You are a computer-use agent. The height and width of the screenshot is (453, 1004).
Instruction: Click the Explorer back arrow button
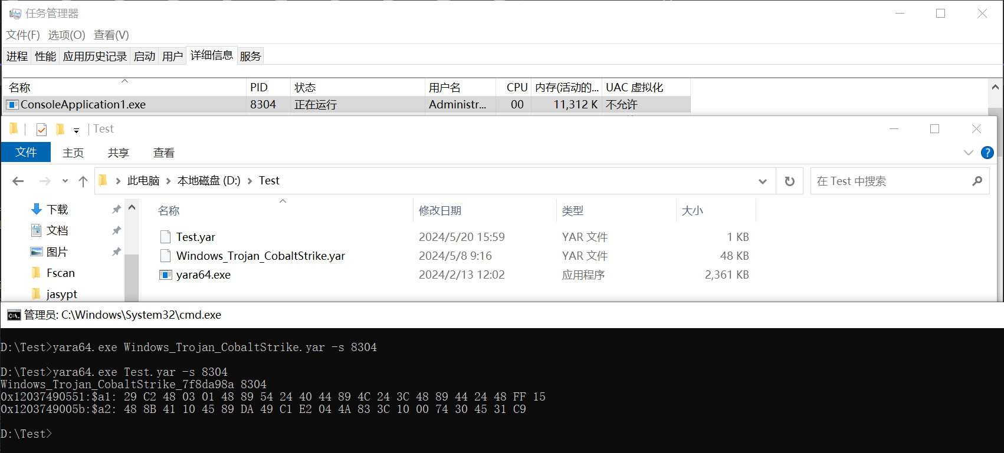[18, 181]
